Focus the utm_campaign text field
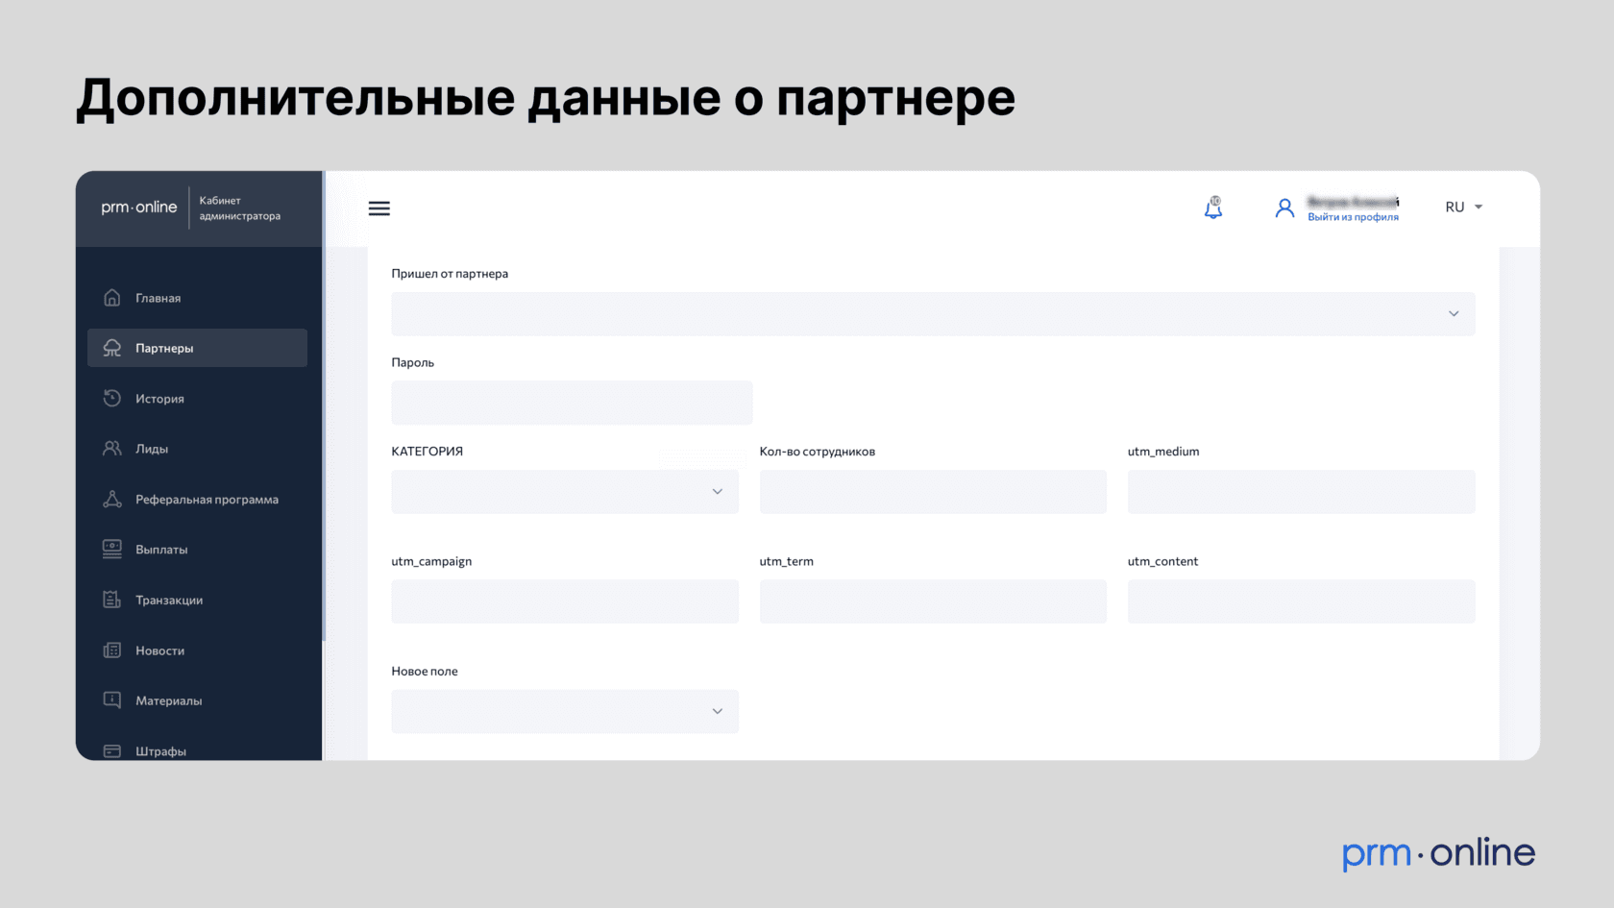 coord(565,601)
